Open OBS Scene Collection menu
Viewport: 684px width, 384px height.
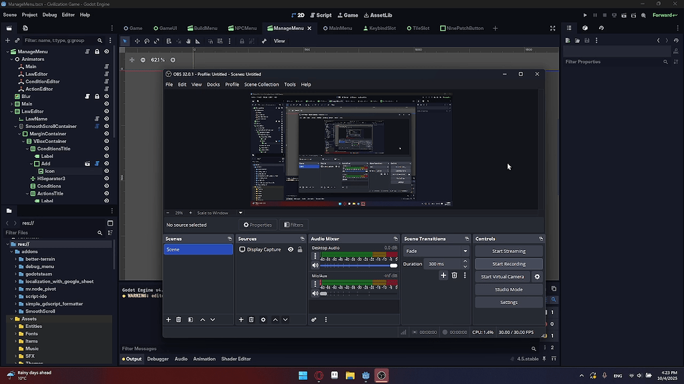tap(261, 85)
